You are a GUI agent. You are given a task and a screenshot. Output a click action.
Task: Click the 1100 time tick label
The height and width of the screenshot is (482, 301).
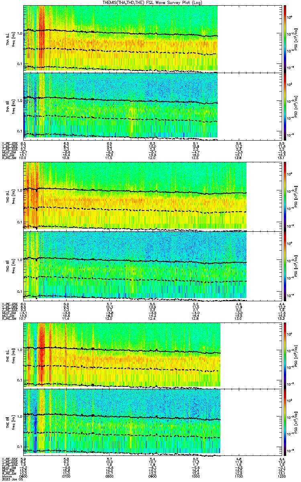[239, 476]
